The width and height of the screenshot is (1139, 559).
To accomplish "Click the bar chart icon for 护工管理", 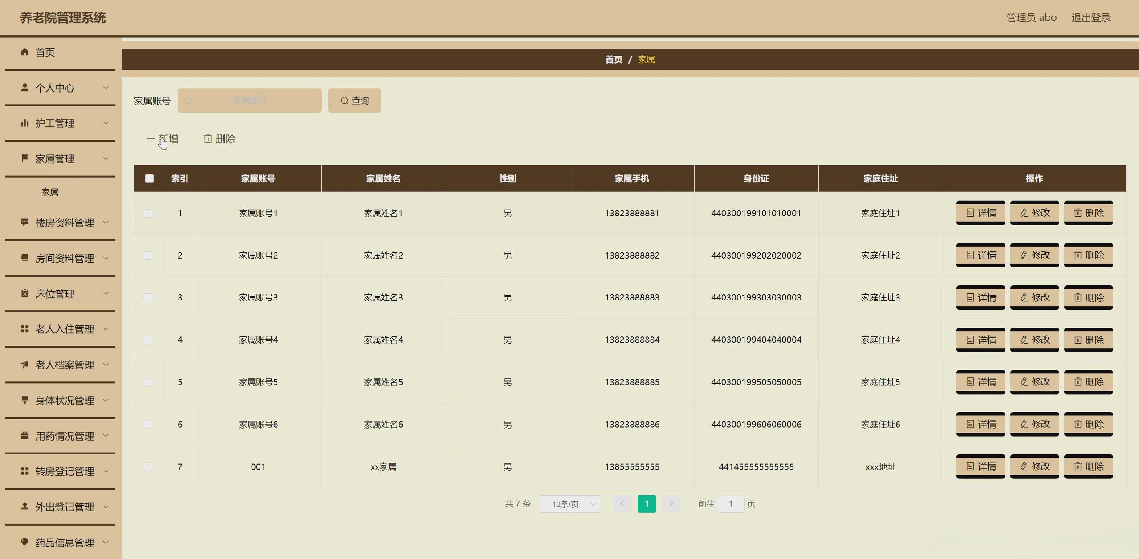I will [25, 123].
